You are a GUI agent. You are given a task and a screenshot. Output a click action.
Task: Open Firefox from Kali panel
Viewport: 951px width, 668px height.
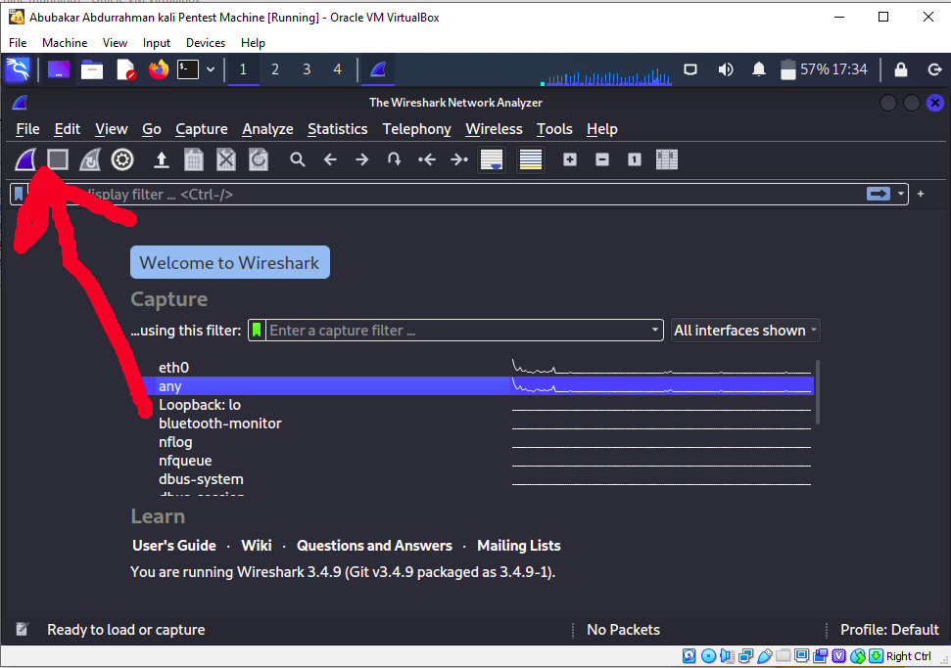[x=159, y=69]
